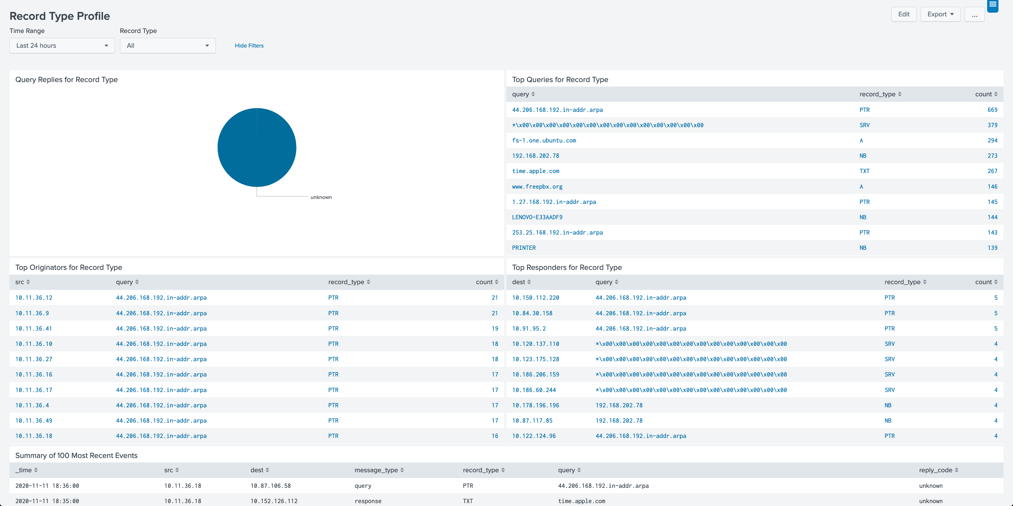Sort recent events by _time column
Viewport: 1013px width, 506px height.
pyautogui.click(x=26, y=470)
